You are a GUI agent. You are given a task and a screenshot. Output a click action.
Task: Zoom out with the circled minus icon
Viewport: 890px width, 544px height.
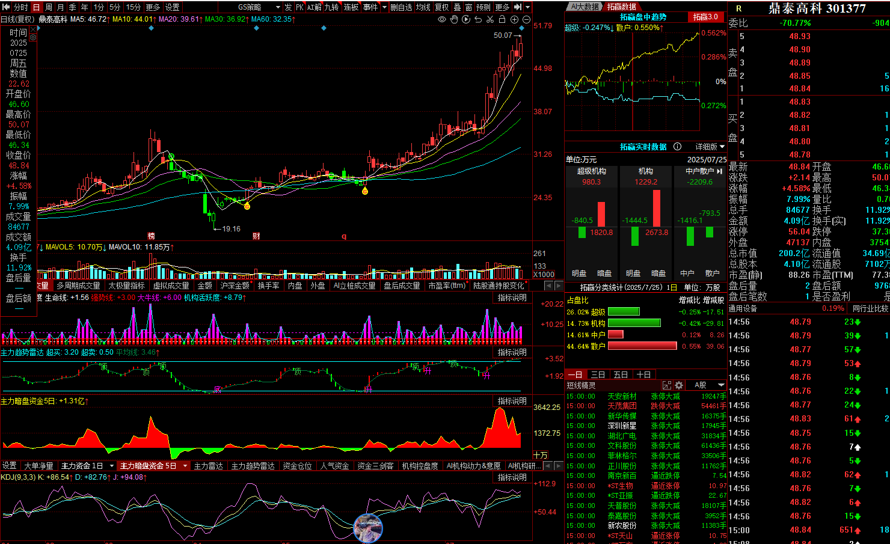526,19
